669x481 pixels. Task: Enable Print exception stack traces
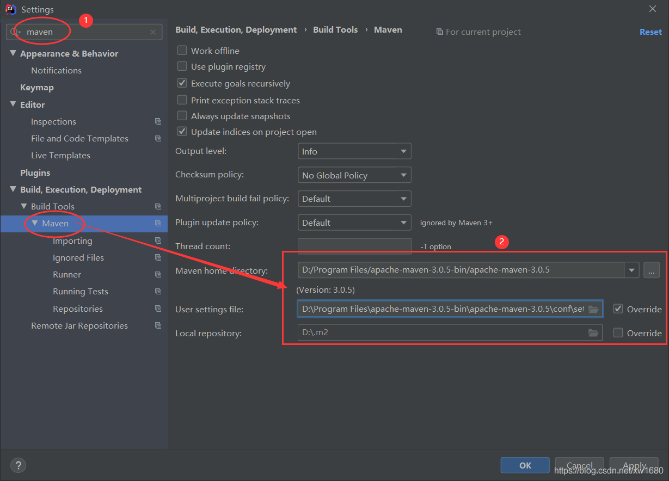(182, 100)
